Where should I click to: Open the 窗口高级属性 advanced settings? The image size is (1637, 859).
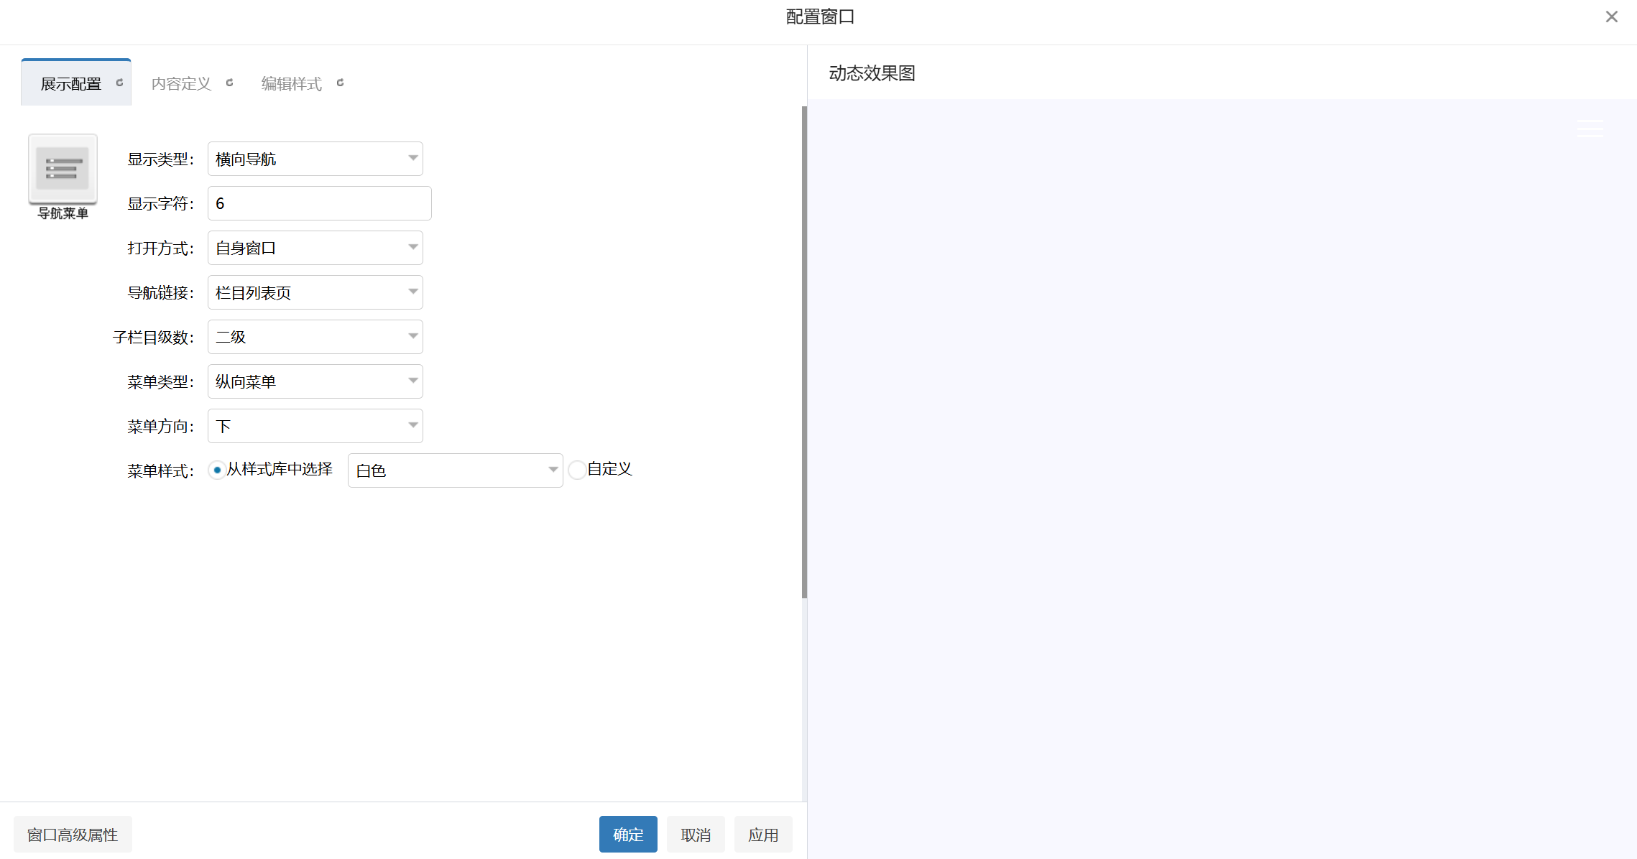72,834
